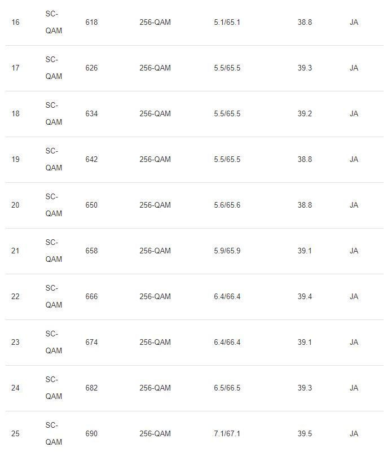Click the 39.4 SNR value
This screenshot has height=456, width=387.
click(305, 297)
